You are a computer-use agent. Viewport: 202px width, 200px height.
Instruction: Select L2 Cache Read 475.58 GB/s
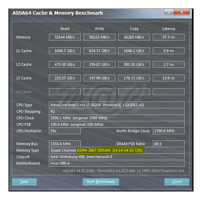pyautogui.click(x=65, y=64)
